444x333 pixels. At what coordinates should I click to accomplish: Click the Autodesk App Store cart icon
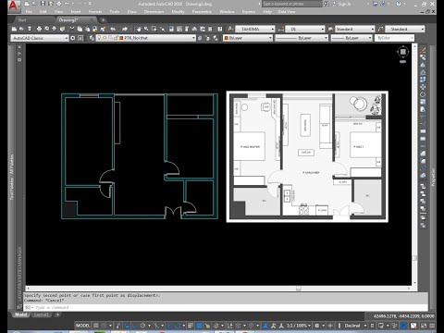[376, 4]
